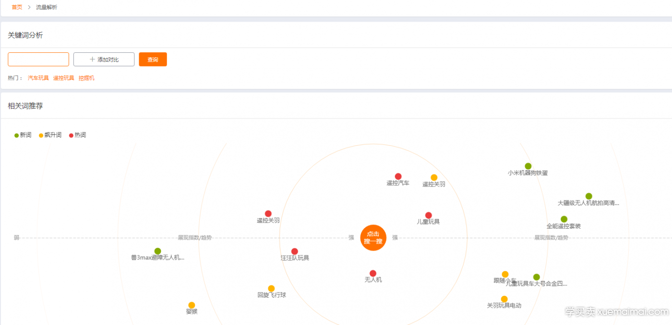Select the red 遥控关羽 keyword node

point(268,214)
